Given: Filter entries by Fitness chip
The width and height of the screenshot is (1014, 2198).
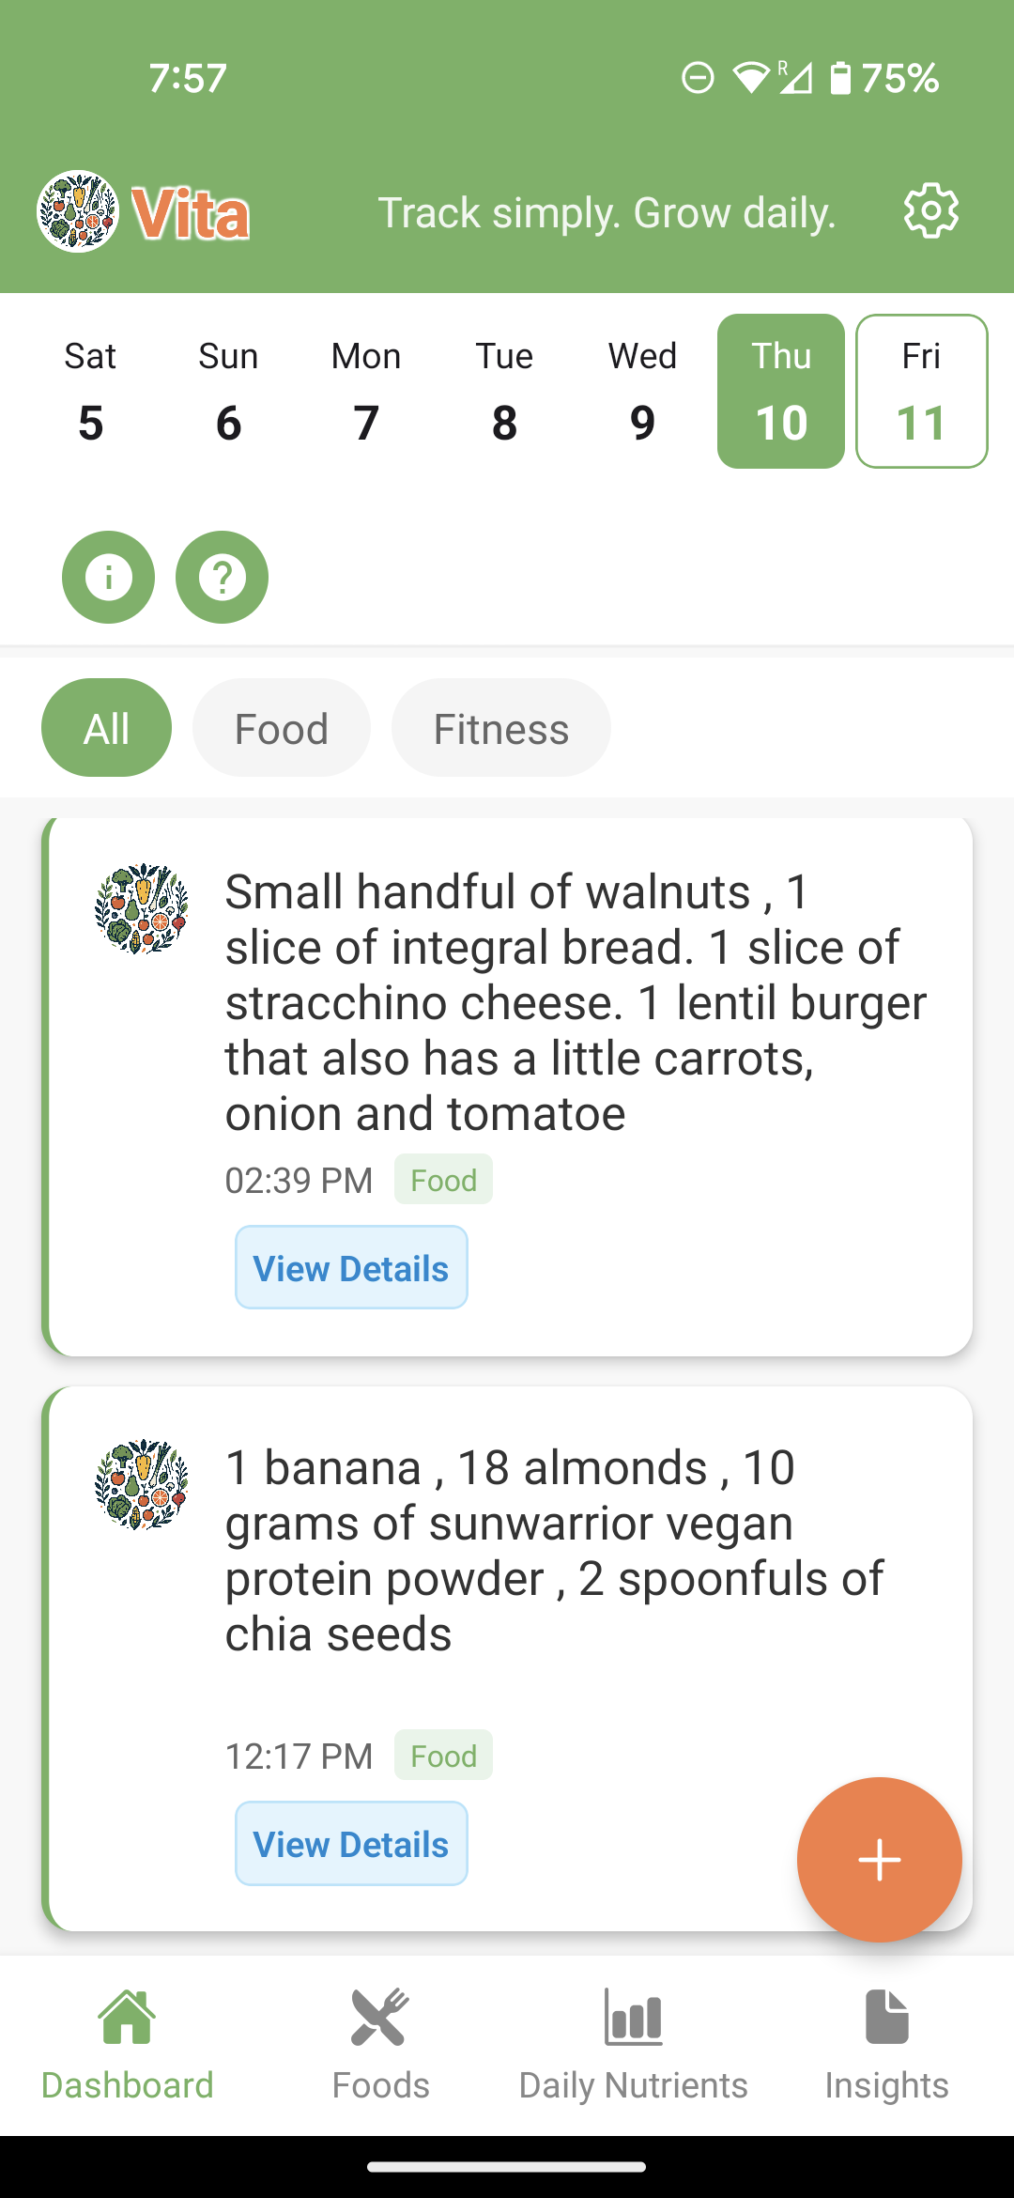Looking at the screenshot, I should [x=500, y=728].
